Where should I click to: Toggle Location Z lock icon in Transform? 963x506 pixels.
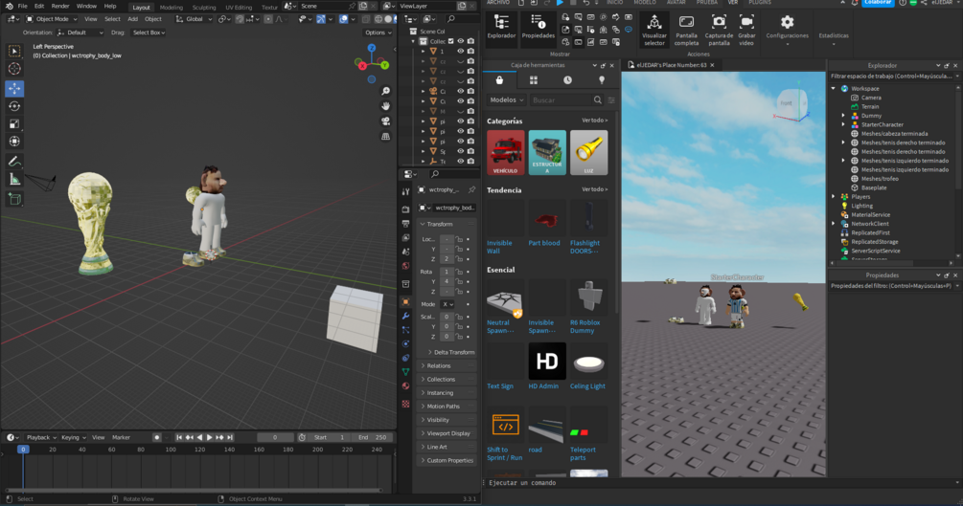[x=458, y=259]
